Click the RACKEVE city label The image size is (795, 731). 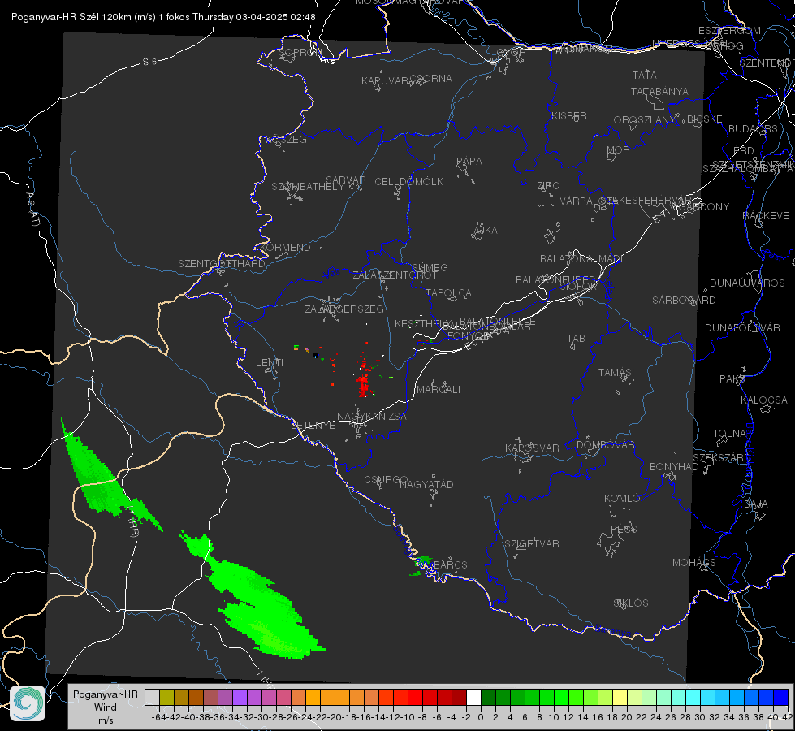(x=766, y=216)
